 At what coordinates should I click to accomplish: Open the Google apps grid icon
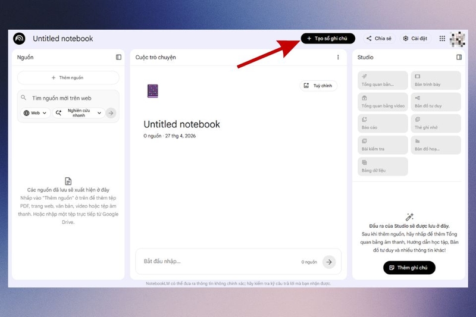point(442,39)
